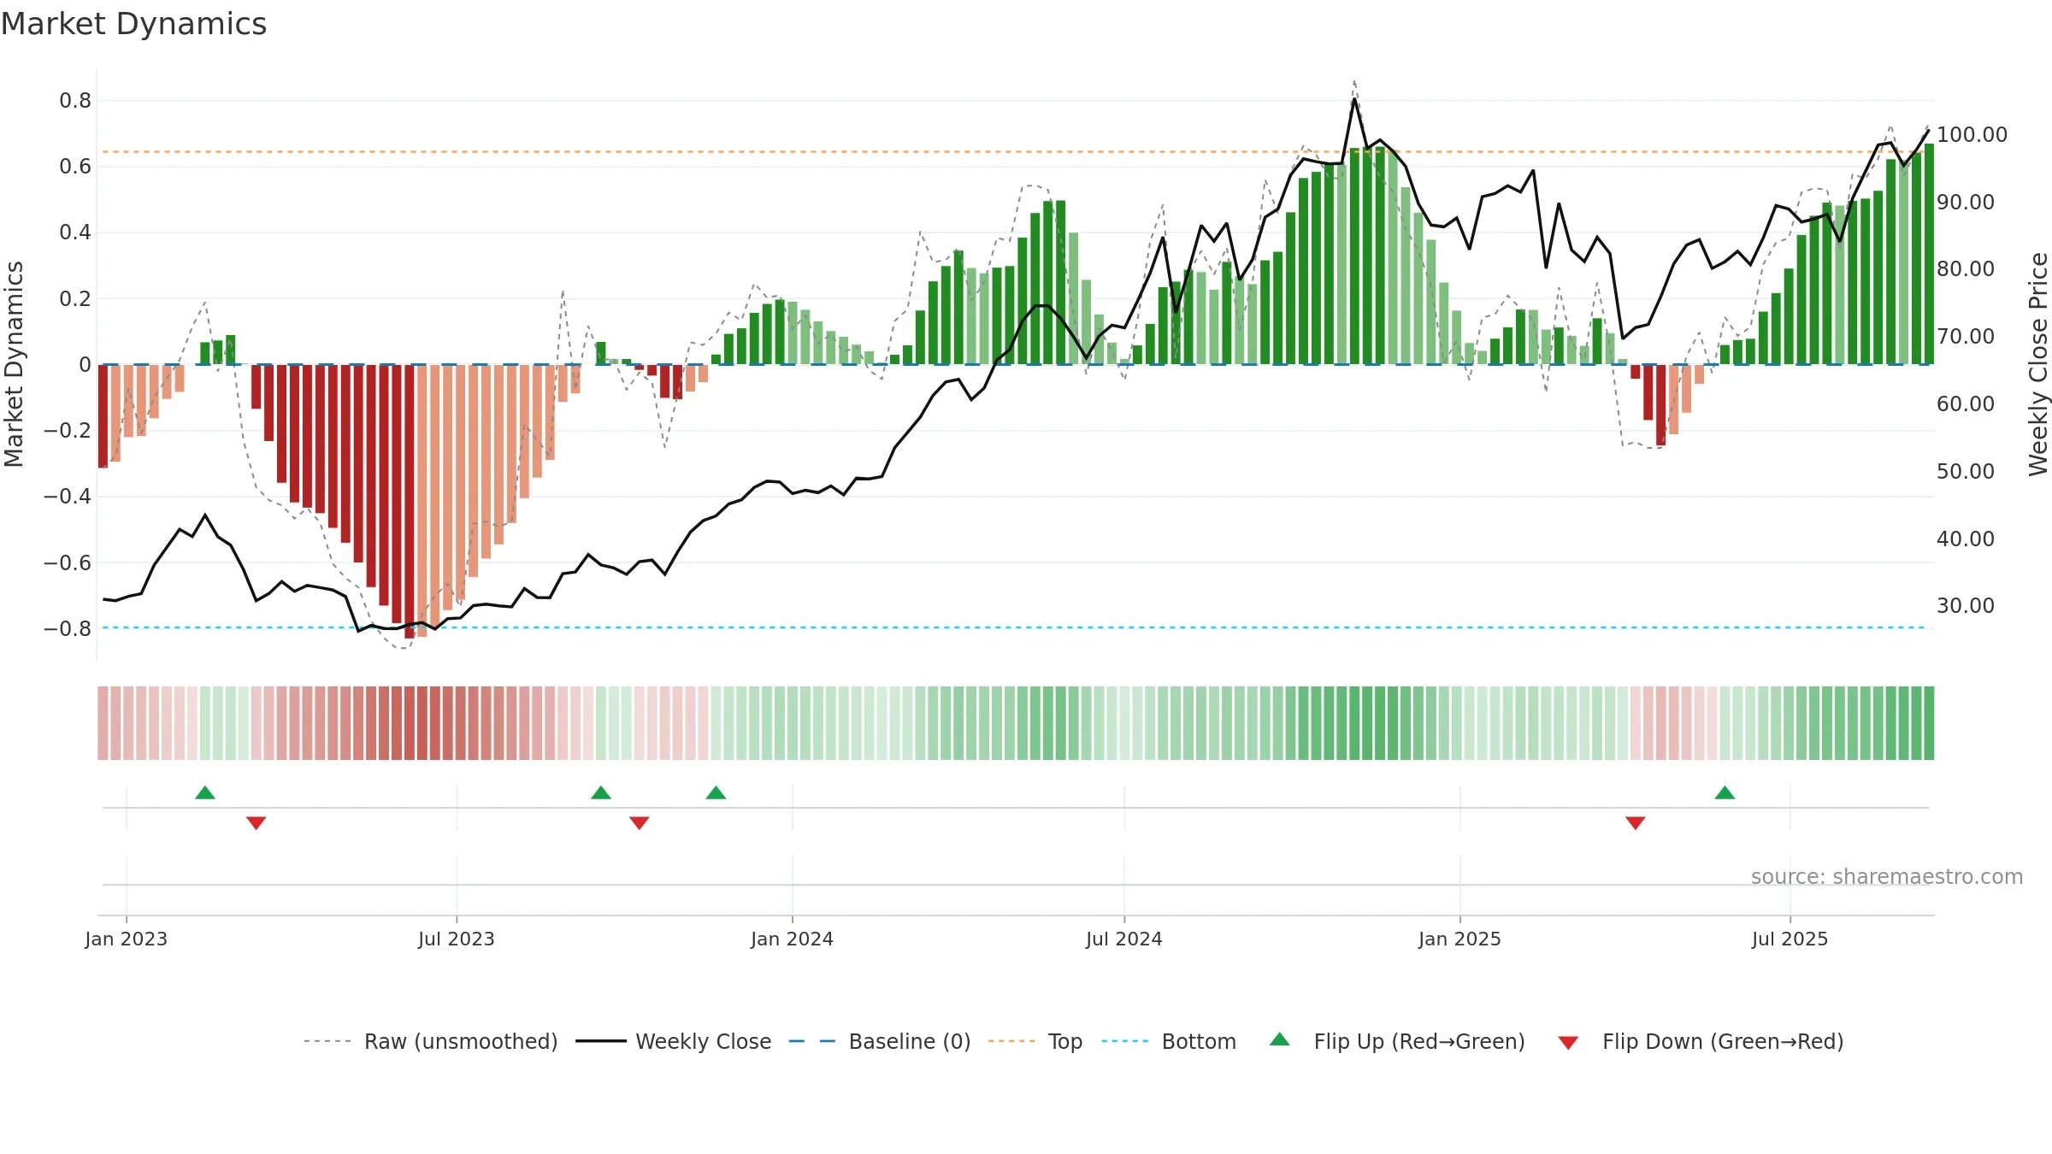Click the deepest red bar near −0.8
2052x1154 pixels.
point(410,501)
